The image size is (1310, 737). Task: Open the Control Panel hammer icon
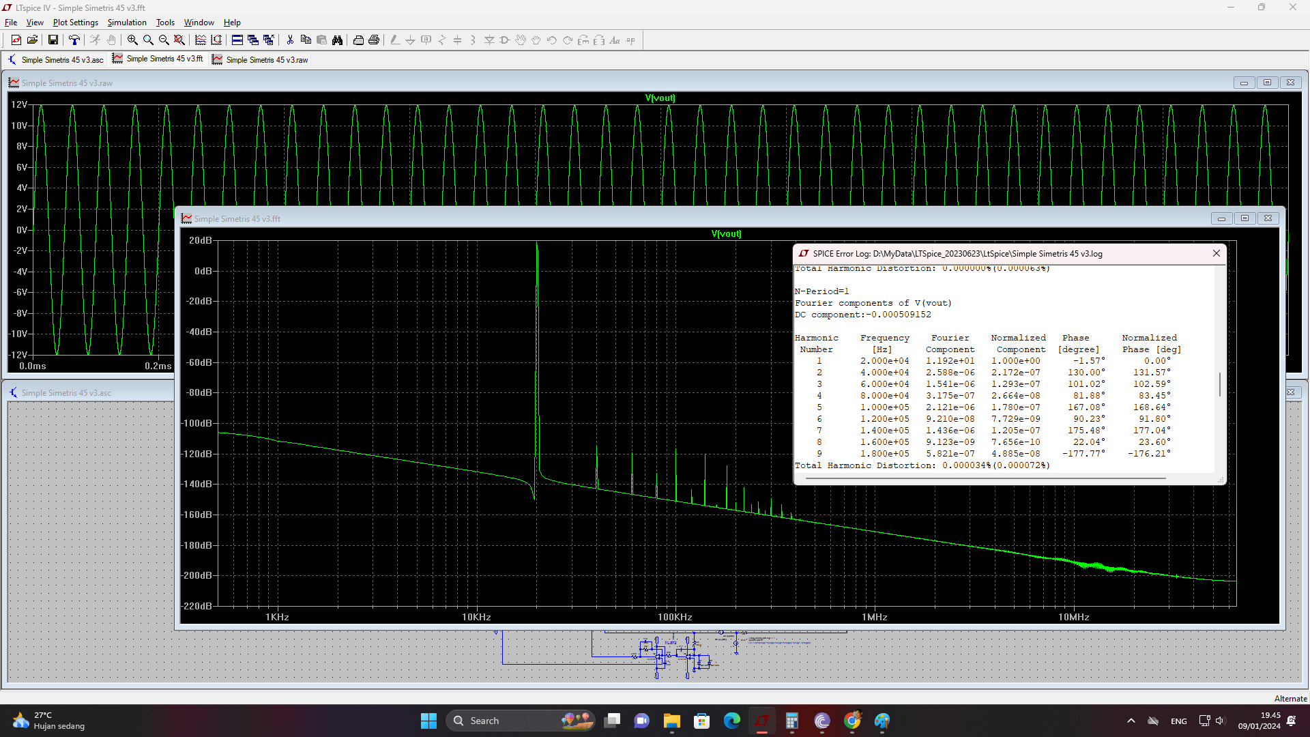pyautogui.click(x=74, y=40)
